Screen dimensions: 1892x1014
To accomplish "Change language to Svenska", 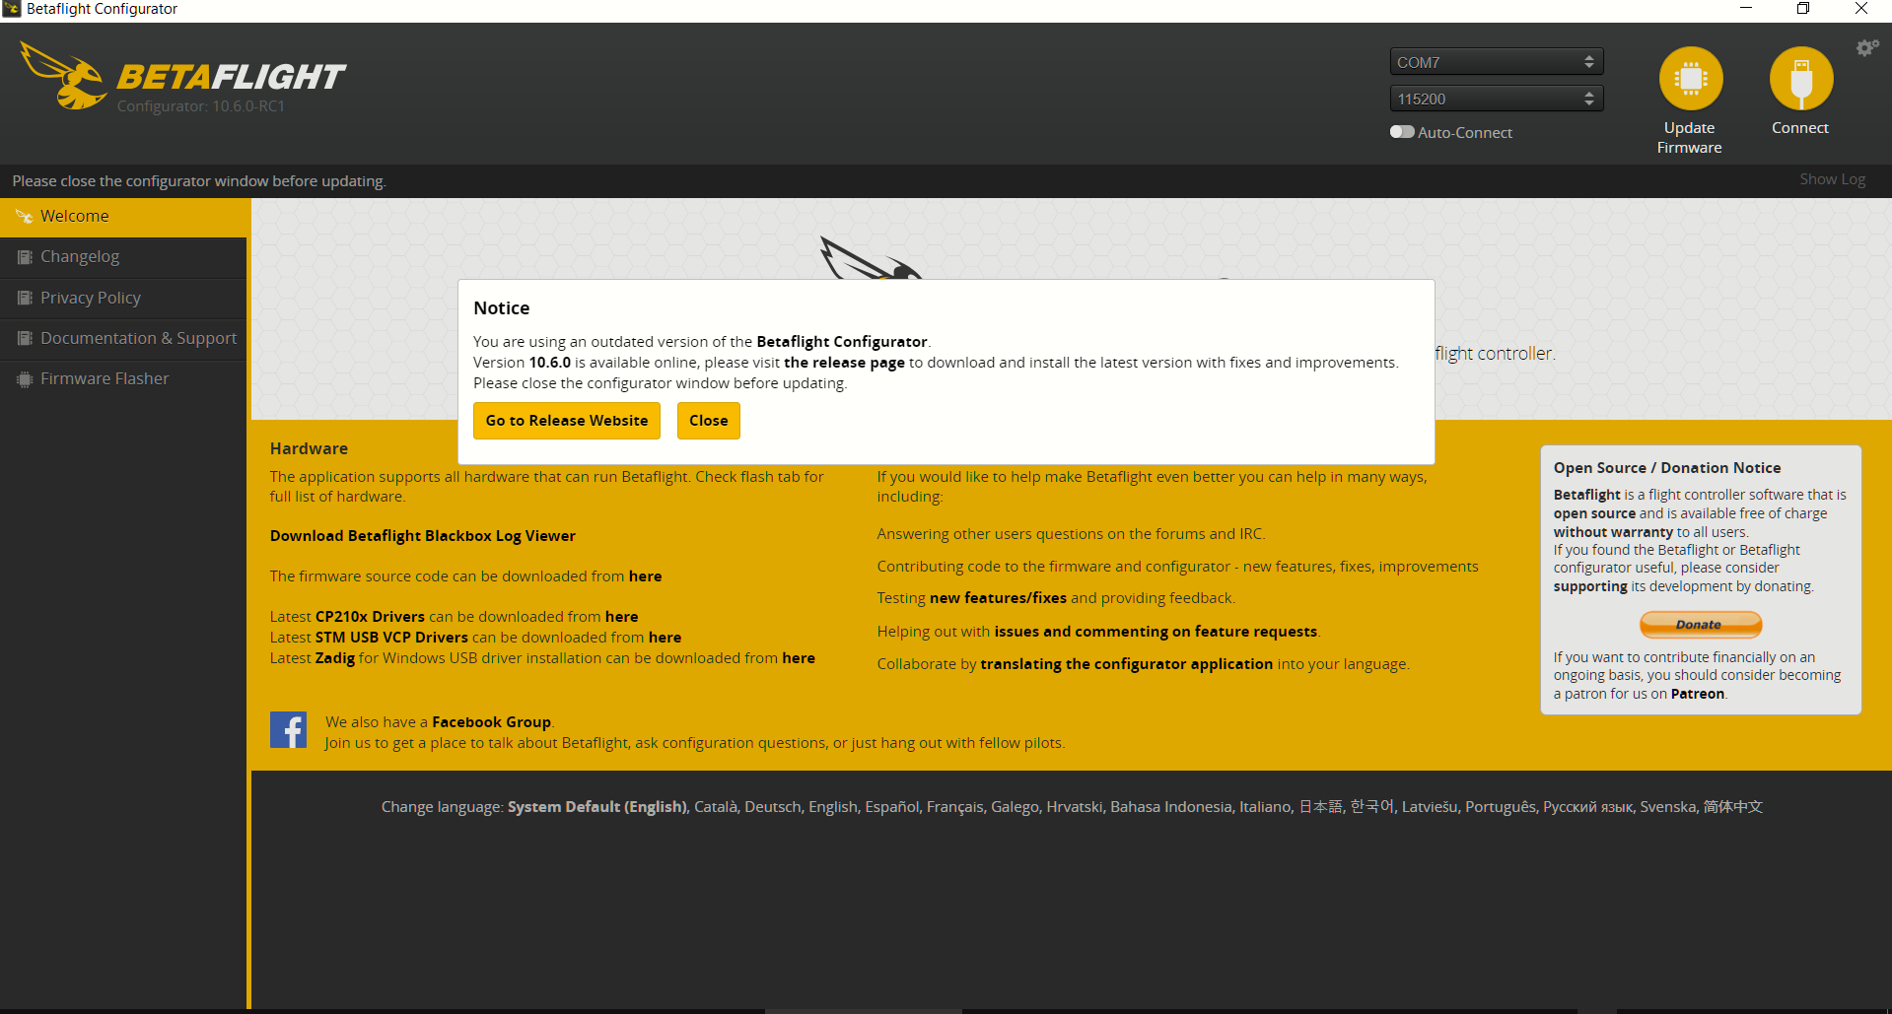I will click(1668, 807).
